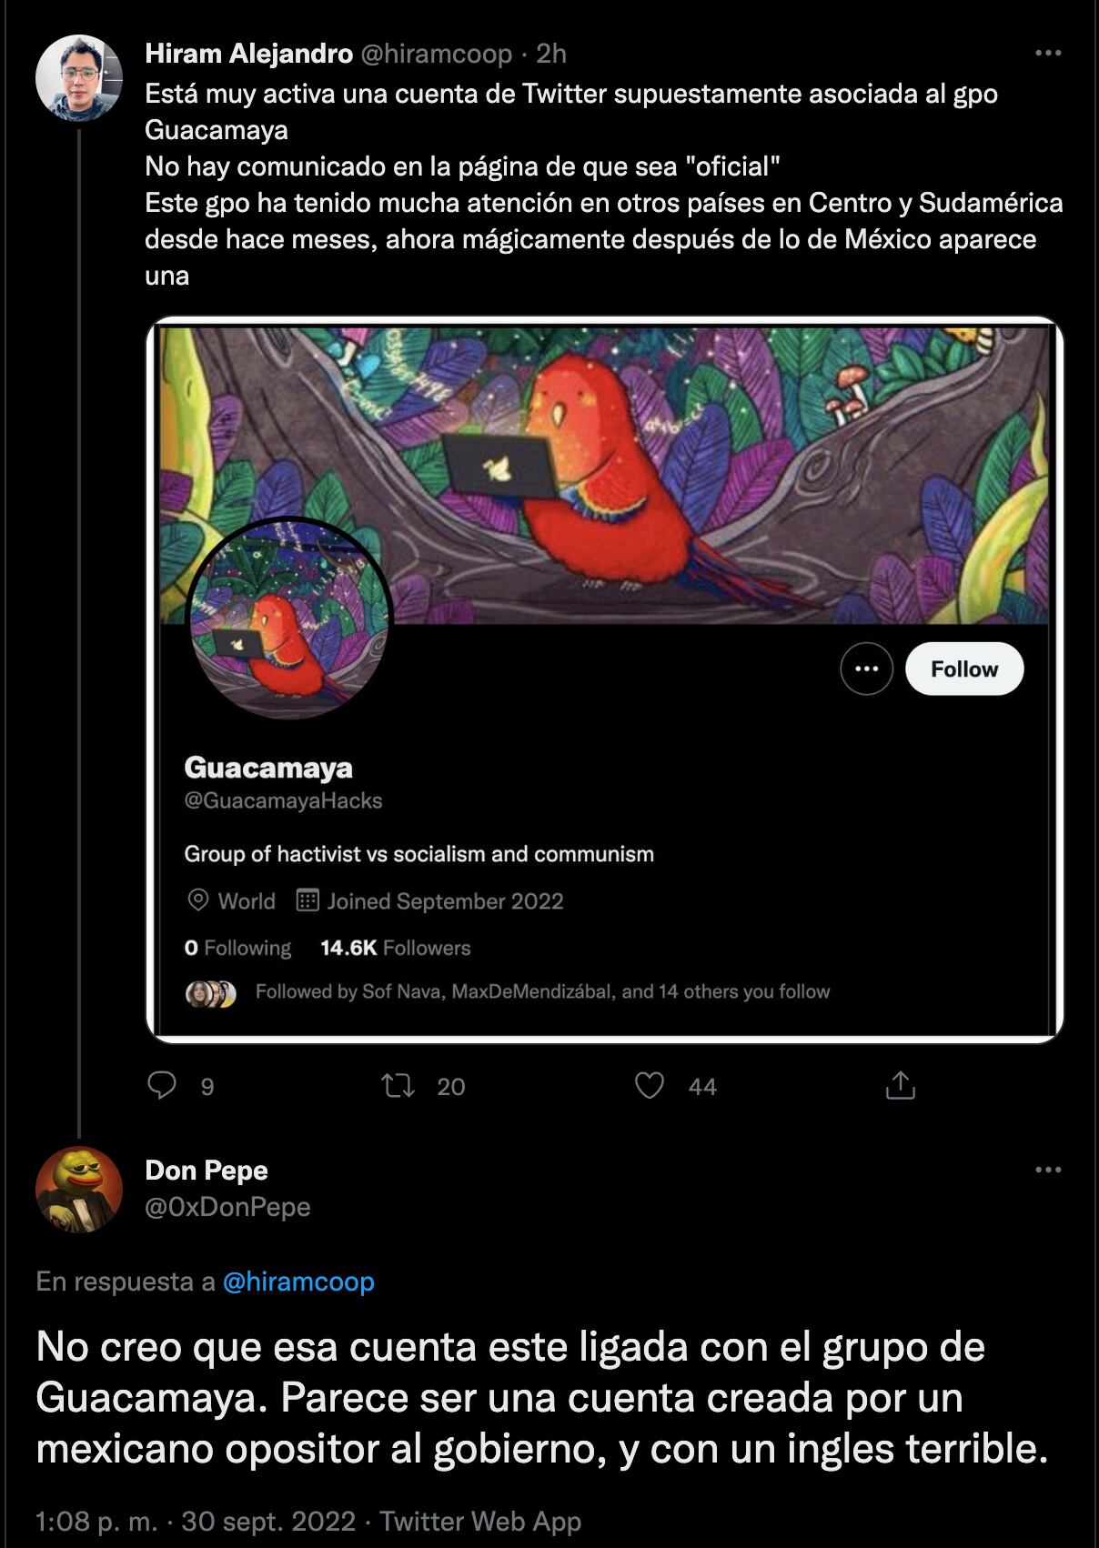The width and height of the screenshot is (1099, 1548).
Task: Click the Guacamaya circular profile picture
Action: [x=288, y=619]
